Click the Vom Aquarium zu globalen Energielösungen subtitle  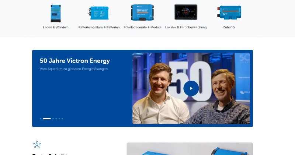pyautogui.click(x=74, y=69)
